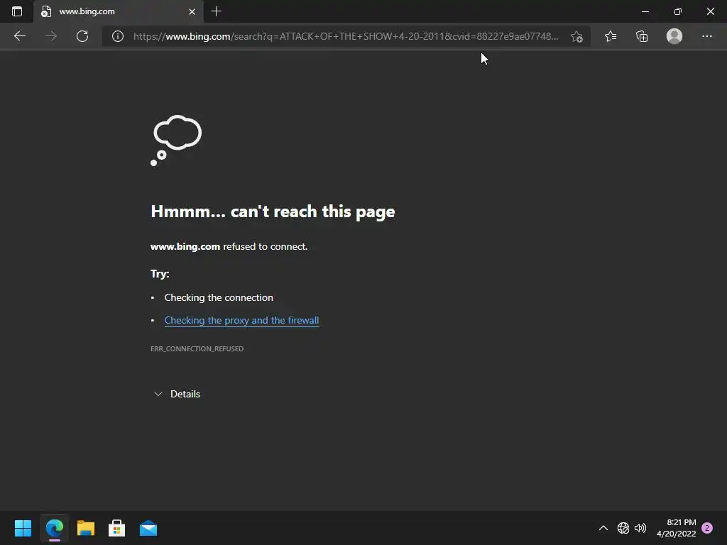Open Settings and more menu

[x=706, y=36]
